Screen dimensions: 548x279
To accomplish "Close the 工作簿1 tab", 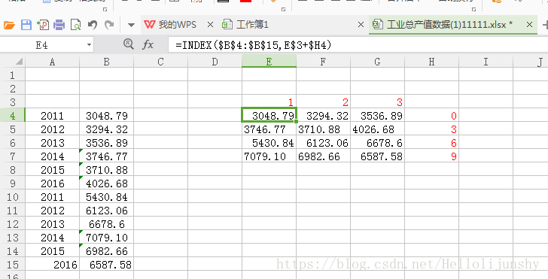I will (x=361, y=25).
